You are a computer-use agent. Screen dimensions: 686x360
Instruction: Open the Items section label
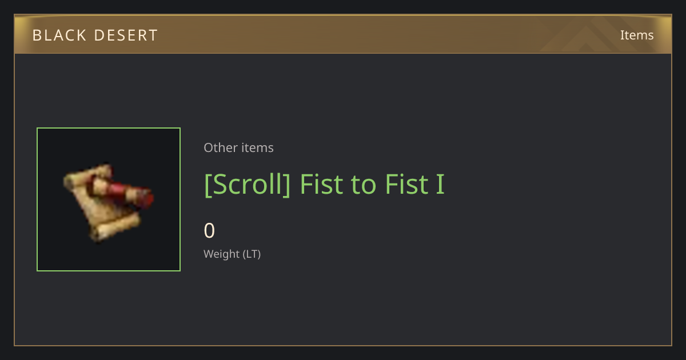pos(637,35)
